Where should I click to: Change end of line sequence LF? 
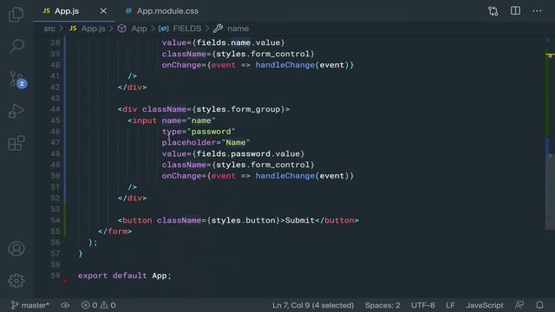[x=450, y=305]
